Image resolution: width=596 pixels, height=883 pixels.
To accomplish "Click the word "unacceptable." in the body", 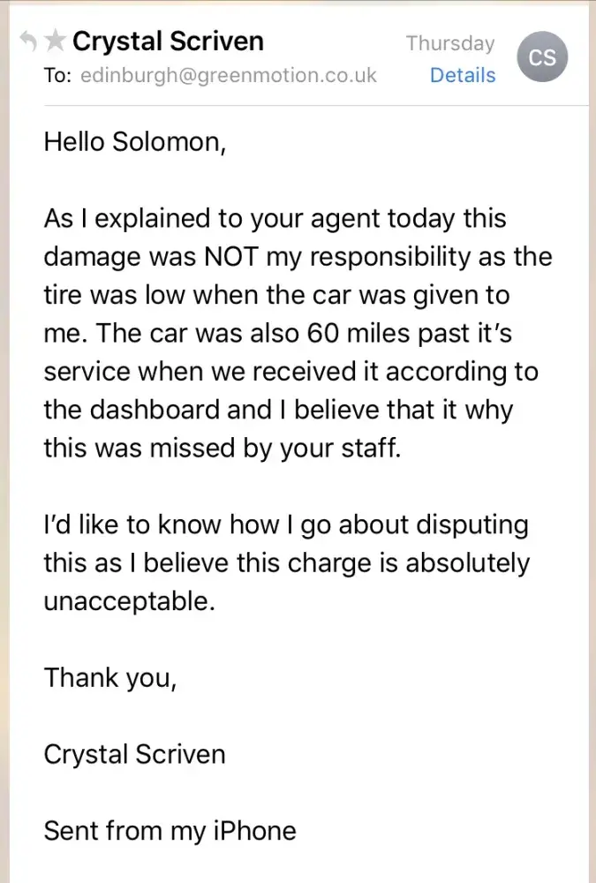I will click(129, 601).
